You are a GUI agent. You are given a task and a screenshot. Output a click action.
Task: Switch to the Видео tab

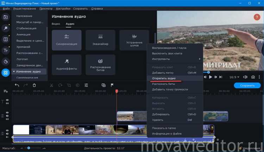coord(56,24)
